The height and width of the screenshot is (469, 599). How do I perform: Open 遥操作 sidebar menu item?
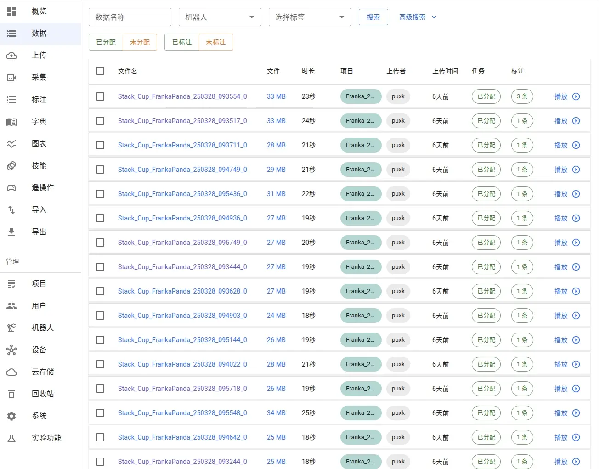tap(40, 187)
